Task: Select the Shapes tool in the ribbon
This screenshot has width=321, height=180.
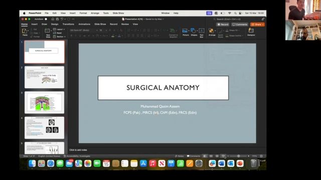Action: (x=194, y=32)
